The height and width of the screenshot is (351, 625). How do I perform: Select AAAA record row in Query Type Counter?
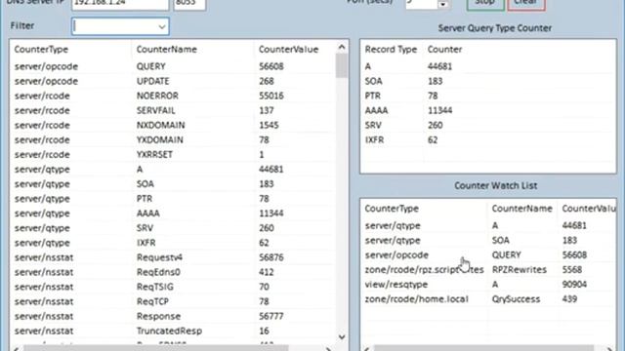tap(488, 110)
